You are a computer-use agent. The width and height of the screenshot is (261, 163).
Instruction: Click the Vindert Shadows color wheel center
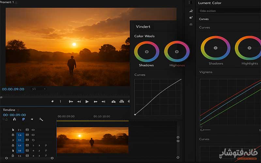pos(146,52)
